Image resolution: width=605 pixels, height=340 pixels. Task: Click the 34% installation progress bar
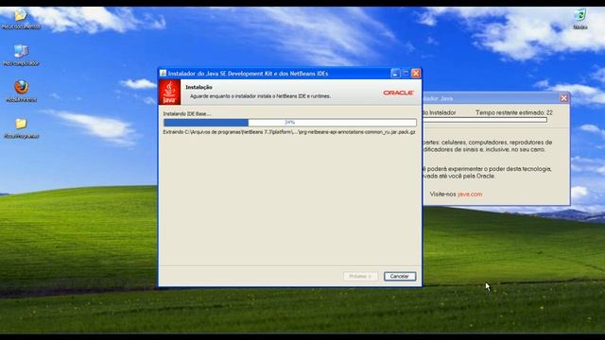tap(290, 123)
